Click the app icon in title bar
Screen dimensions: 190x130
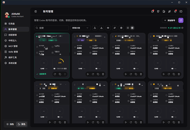[x=4, y=2]
